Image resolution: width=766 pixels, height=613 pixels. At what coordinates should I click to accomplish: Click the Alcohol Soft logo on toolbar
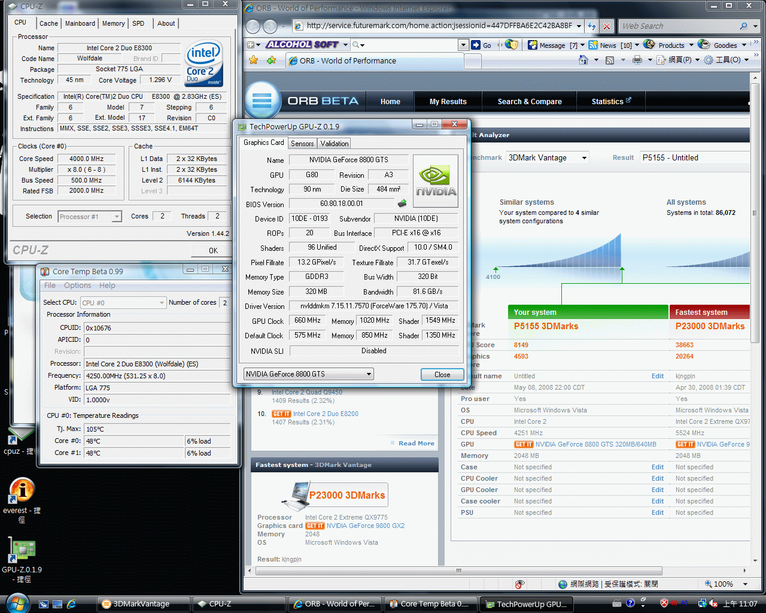[x=302, y=44]
